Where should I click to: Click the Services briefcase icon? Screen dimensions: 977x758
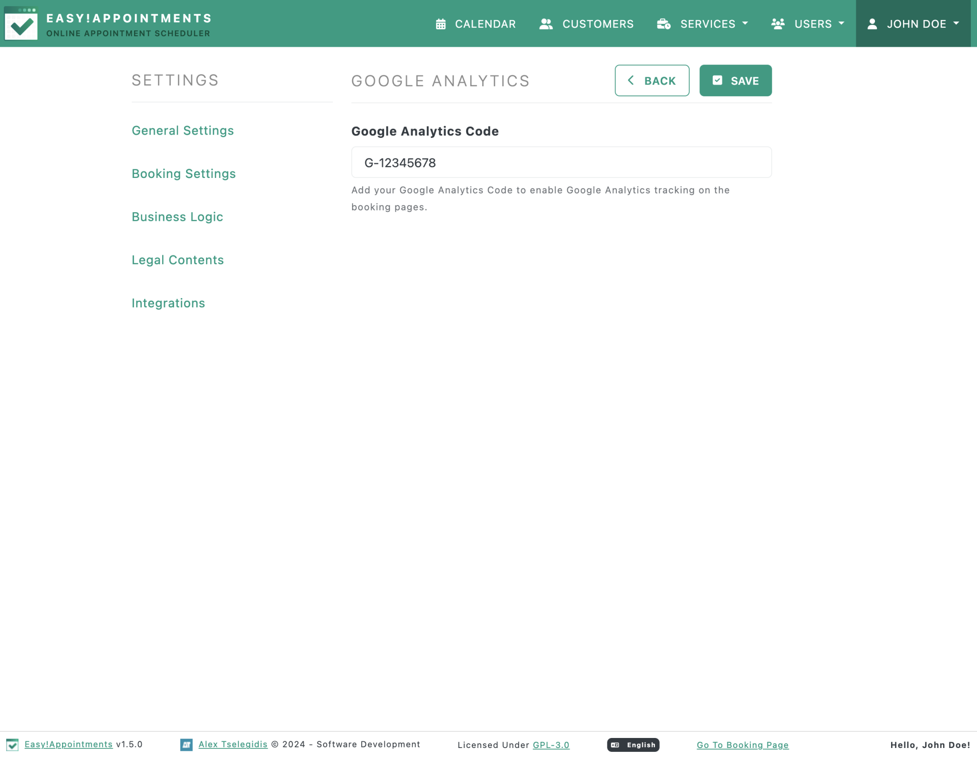coord(664,23)
